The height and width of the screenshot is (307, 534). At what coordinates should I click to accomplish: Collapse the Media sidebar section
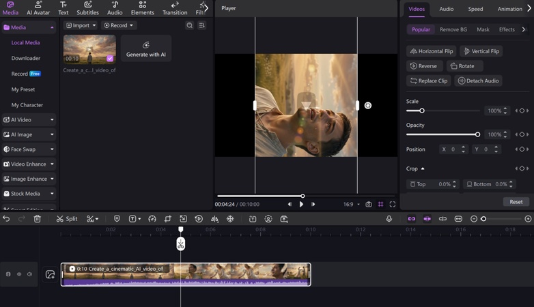click(52, 27)
